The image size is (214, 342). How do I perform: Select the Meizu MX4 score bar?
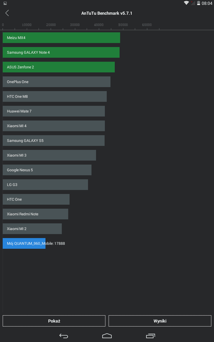pyautogui.click(x=61, y=38)
